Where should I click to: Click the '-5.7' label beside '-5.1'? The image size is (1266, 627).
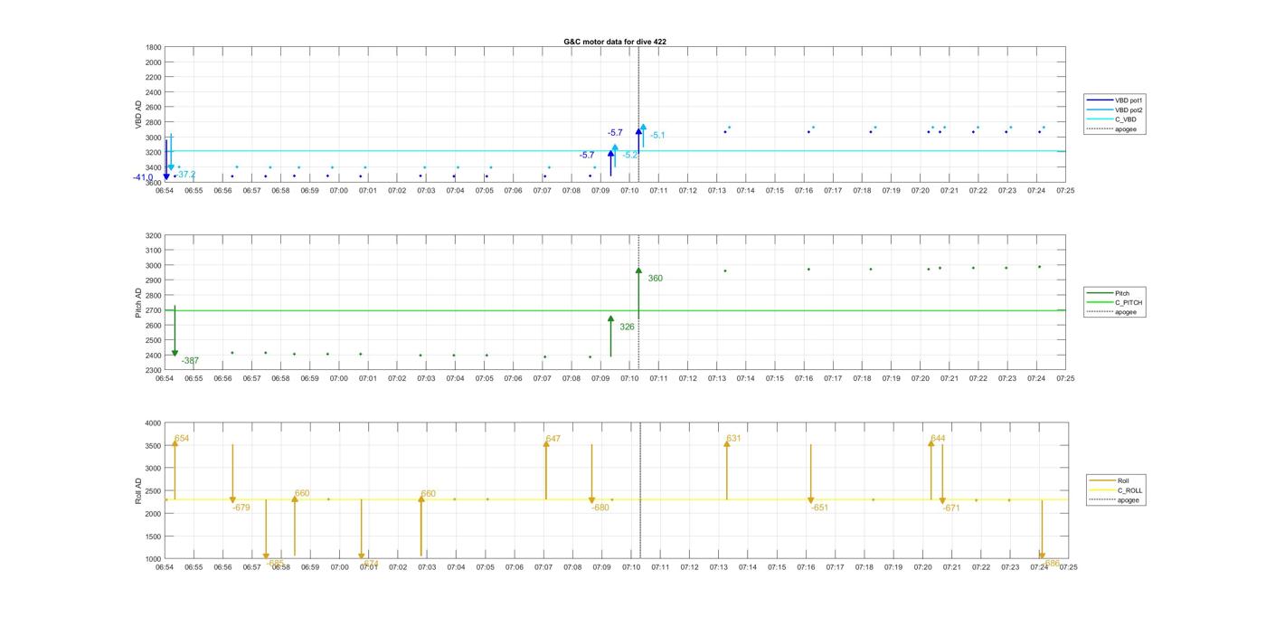[615, 133]
